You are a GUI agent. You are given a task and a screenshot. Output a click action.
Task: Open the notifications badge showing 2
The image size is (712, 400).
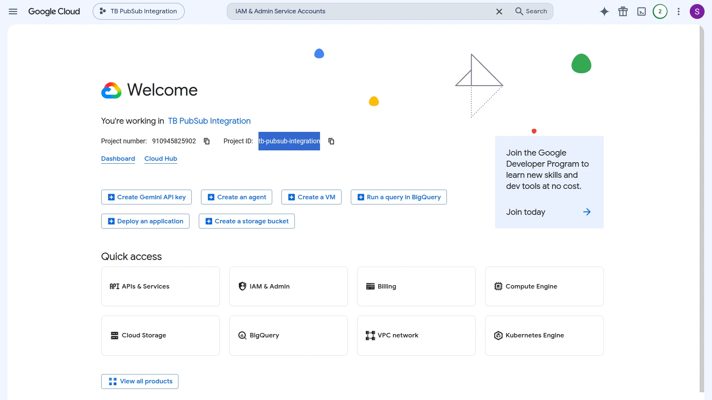660,11
